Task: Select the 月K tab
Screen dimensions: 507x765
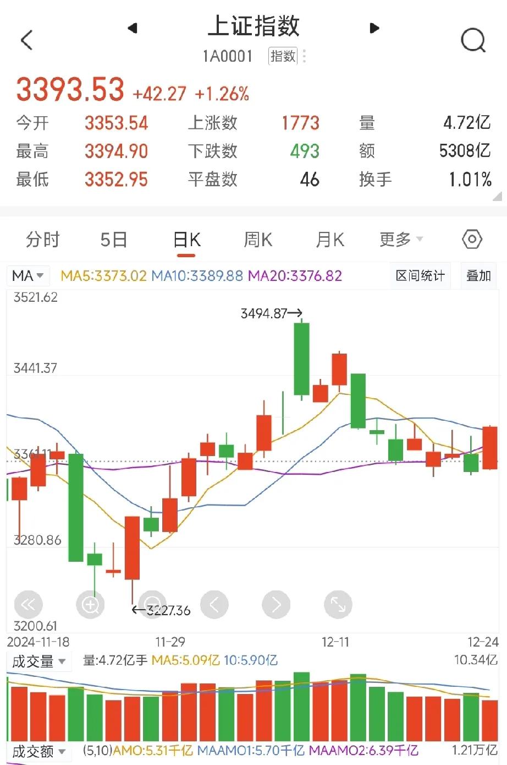Action: point(329,239)
